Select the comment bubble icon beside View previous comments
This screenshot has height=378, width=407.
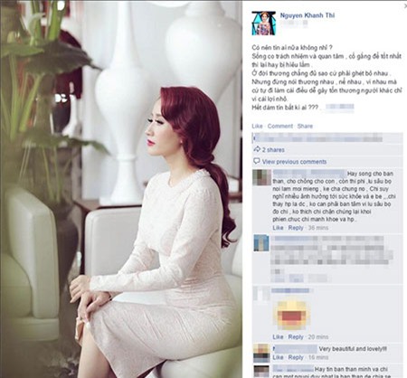(x=257, y=161)
